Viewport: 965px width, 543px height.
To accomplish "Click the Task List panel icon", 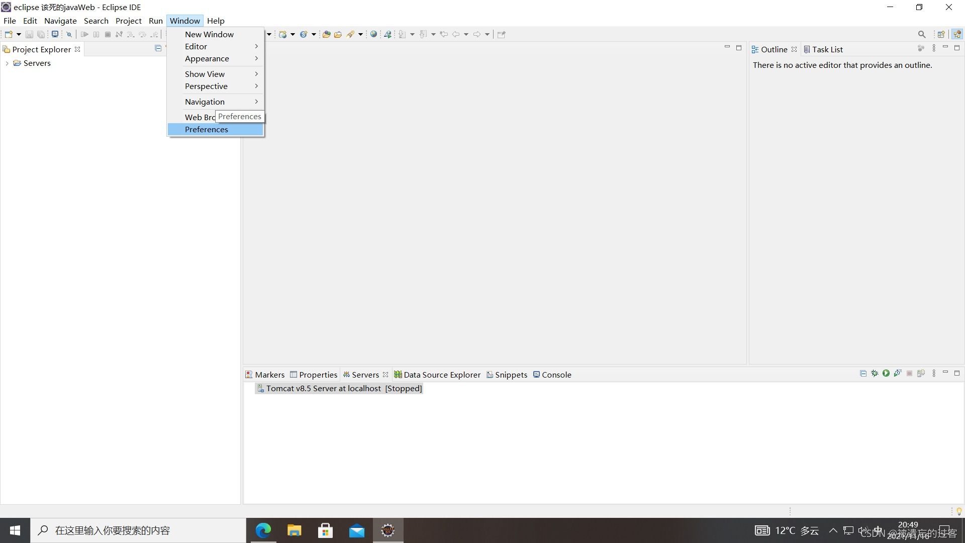I will pos(807,49).
